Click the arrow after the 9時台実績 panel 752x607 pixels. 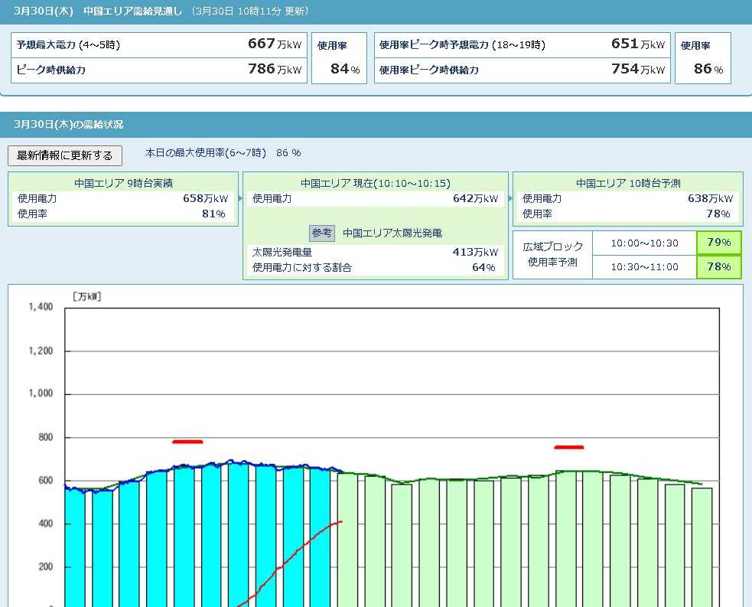point(240,199)
